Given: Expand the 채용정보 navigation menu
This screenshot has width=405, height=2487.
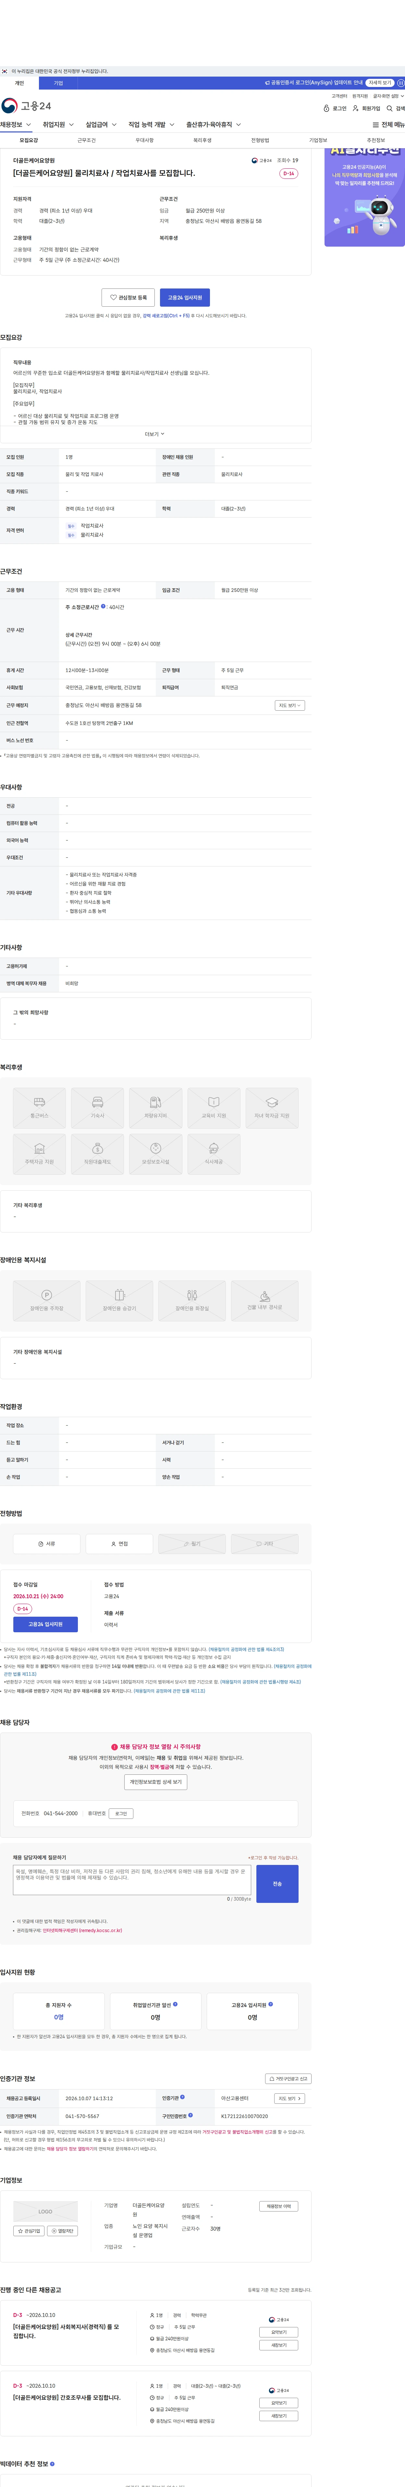Looking at the screenshot, I should point(16,125).
